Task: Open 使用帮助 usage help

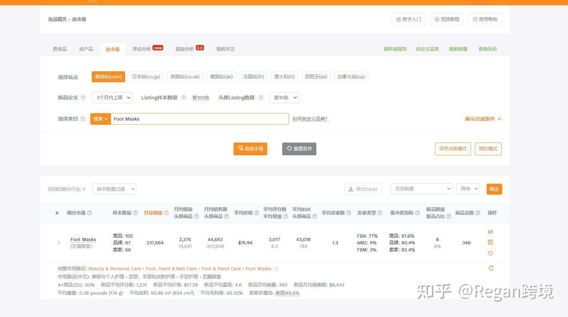Action: [x=485, y=19]
